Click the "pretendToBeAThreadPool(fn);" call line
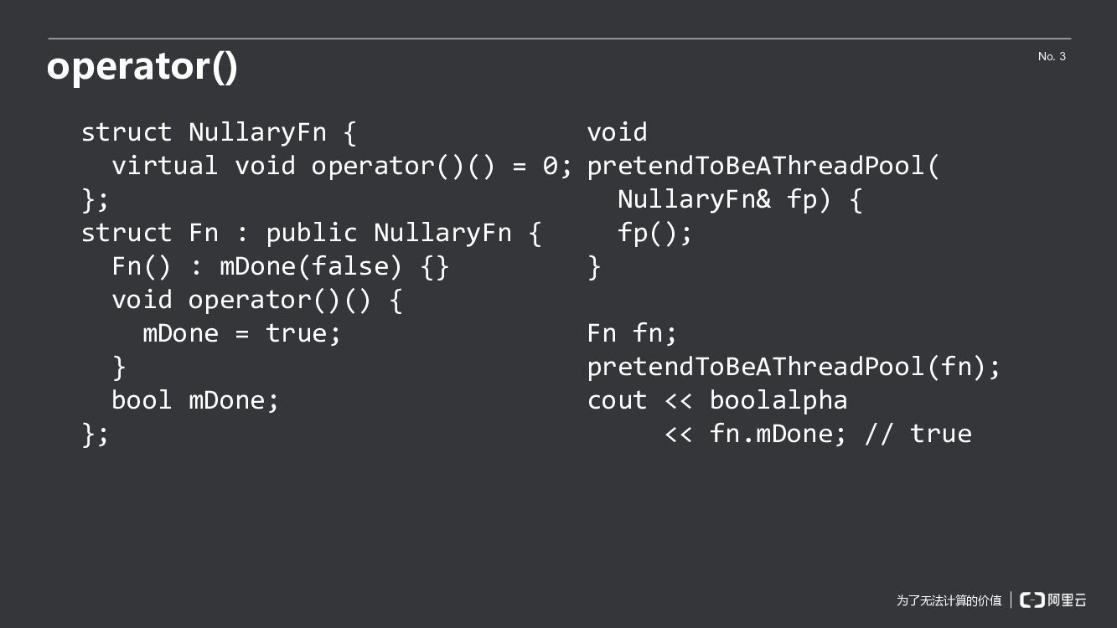This screenshot has height=628, width=1117. (x=794, y=367)
